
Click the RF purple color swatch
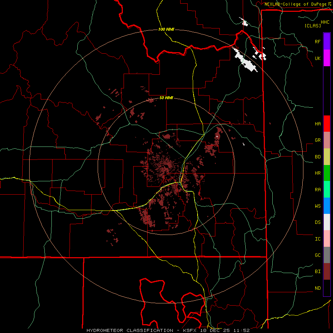[327, 41]
